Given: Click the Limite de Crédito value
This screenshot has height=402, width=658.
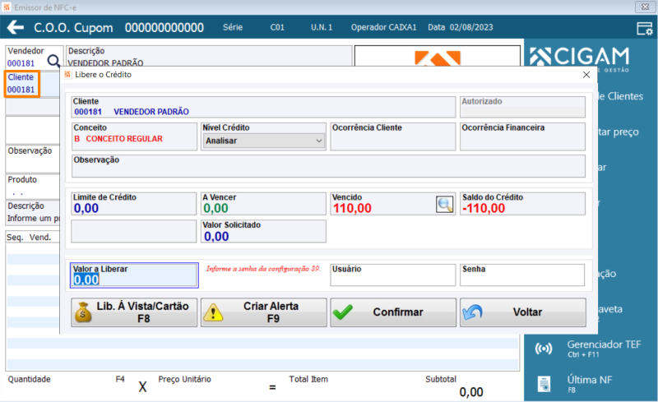Looking at the screenshot, I should pyautogui.click(x=86, y=209).
